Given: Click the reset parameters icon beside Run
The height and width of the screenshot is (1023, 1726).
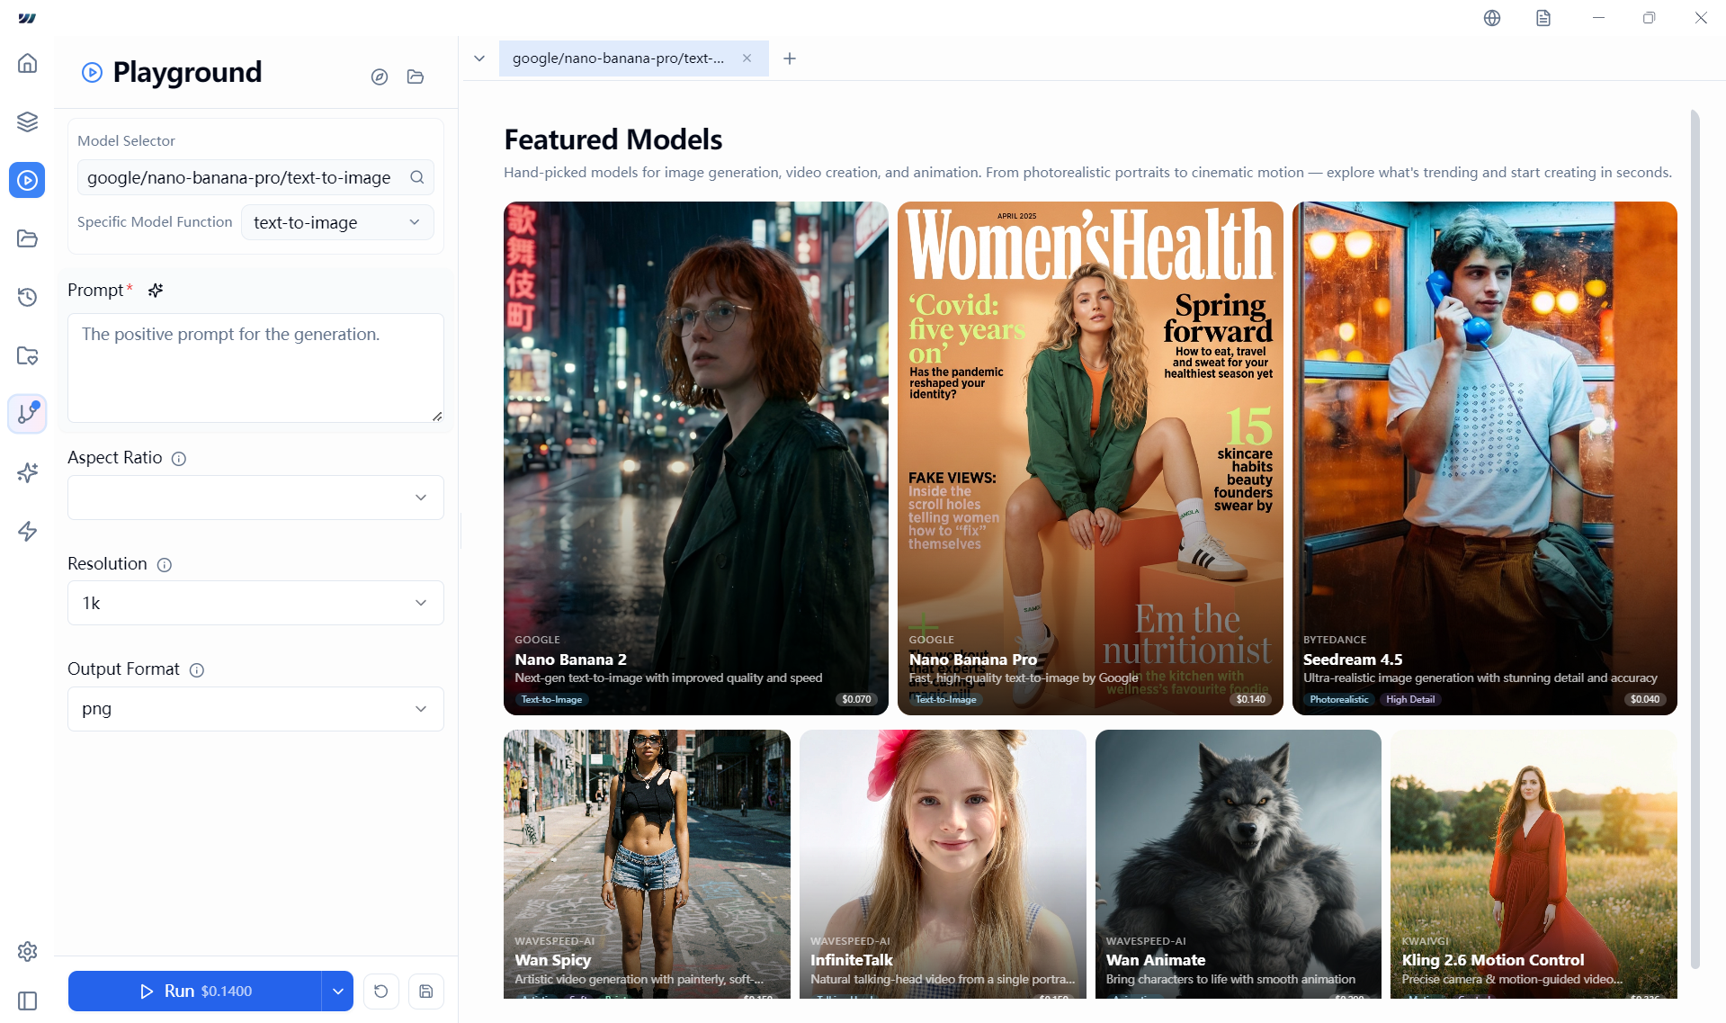Looking at the screenshot, I should pyautogui.click(x=381, y=991).
